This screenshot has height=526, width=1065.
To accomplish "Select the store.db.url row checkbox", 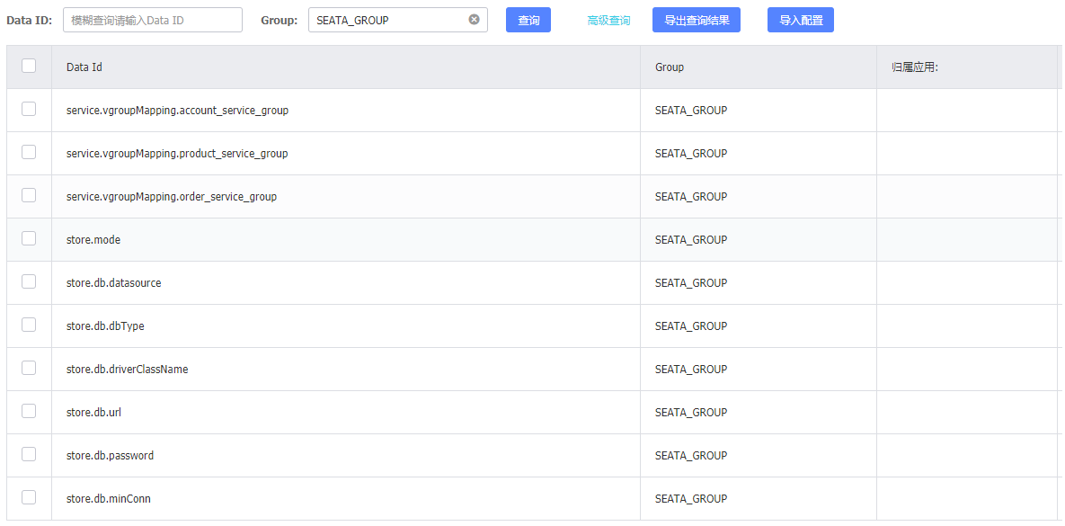I will tap(29, 411).
